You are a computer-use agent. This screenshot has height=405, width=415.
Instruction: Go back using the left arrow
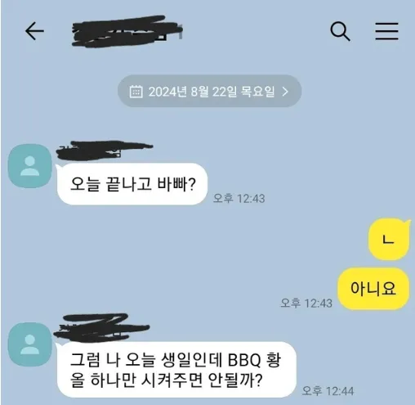tap(34, 31)
